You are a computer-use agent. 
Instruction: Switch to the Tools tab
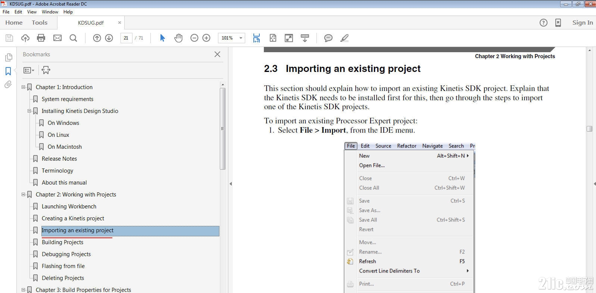[40, 23]
